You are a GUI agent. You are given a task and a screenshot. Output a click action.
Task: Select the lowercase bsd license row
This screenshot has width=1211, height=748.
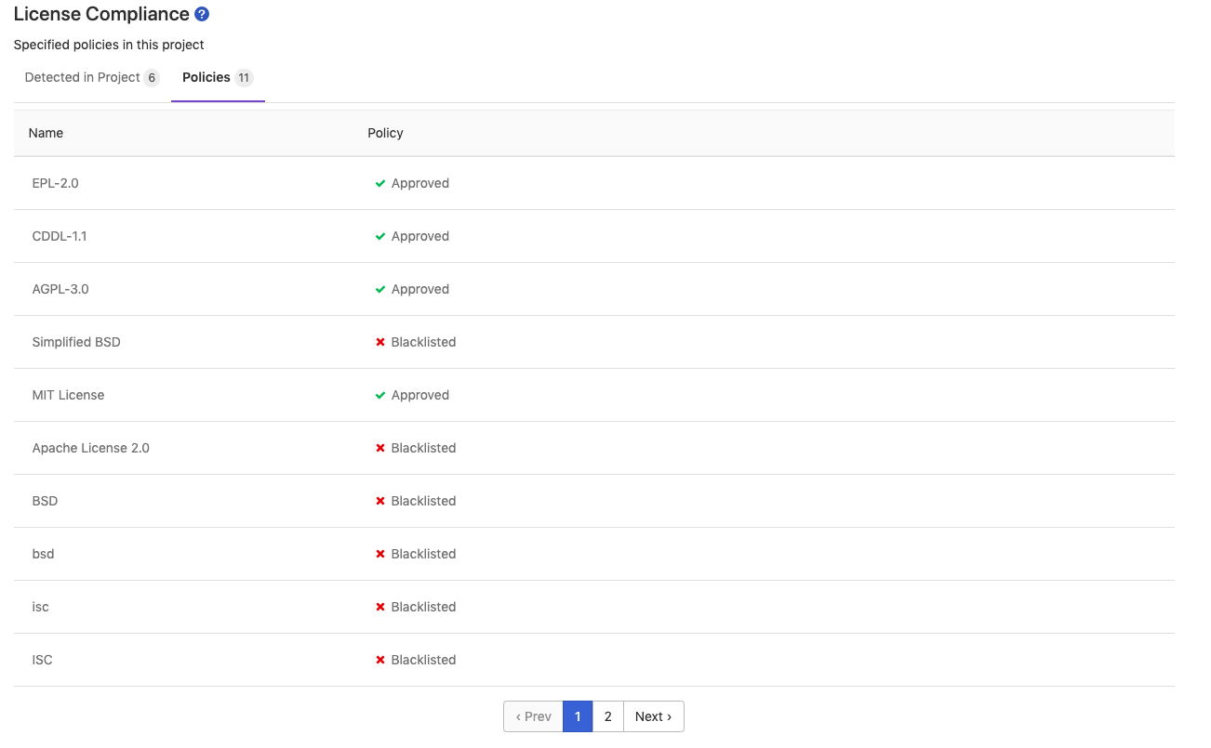43,553
